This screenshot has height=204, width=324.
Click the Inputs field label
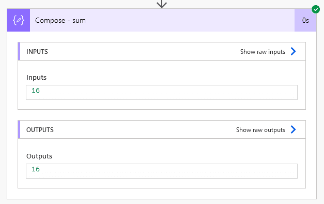[x=36, y=78]
